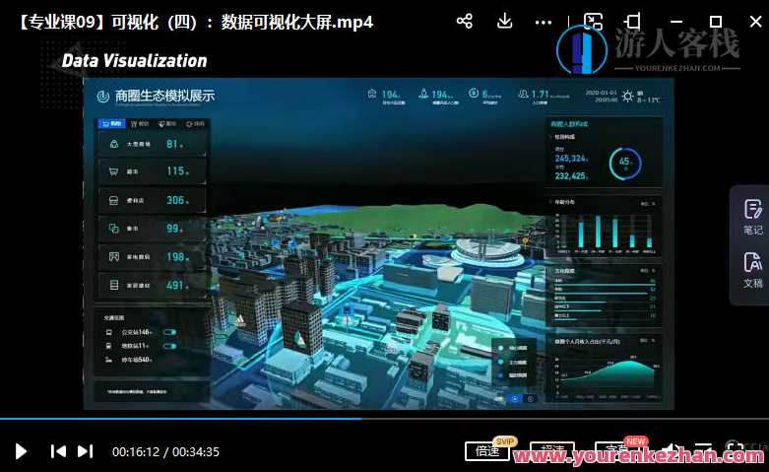Click the download icon in title bar
The image size is (769, 472).
(x=505, y=21)
